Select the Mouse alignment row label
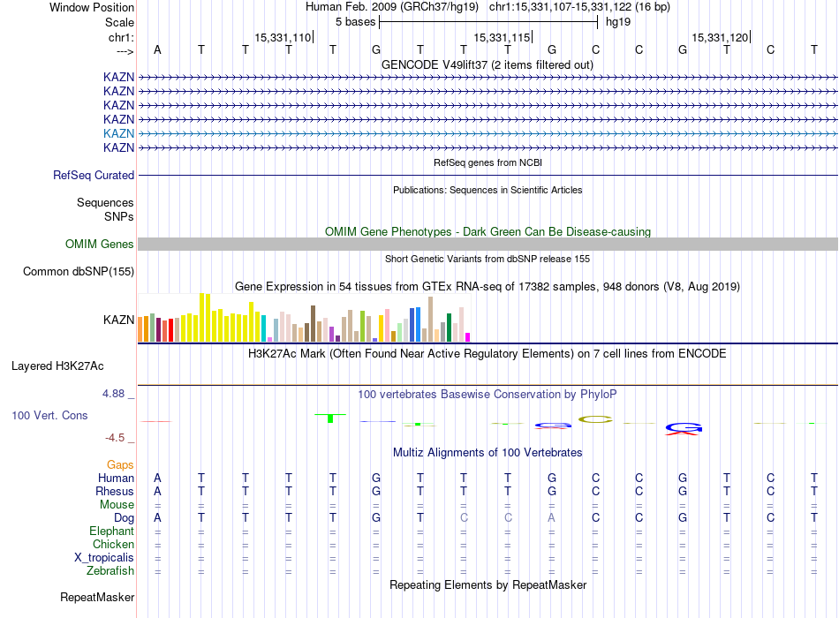Screen dimensions: 839x618 pos(117,505)
